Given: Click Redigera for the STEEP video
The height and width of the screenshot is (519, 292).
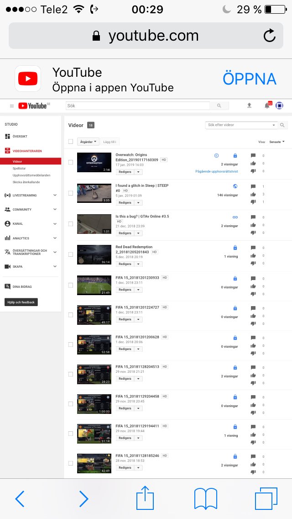Looking at the screenshot, I should point(125,202).
